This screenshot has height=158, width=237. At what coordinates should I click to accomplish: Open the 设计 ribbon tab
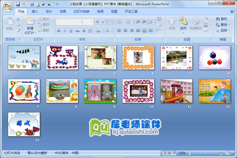[49, 11]
